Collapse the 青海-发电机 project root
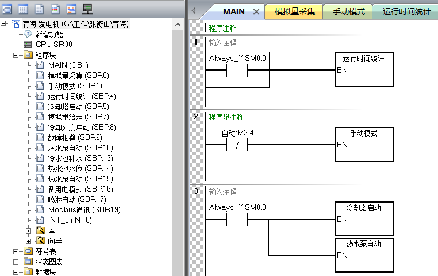 click(x=3, y=24)
